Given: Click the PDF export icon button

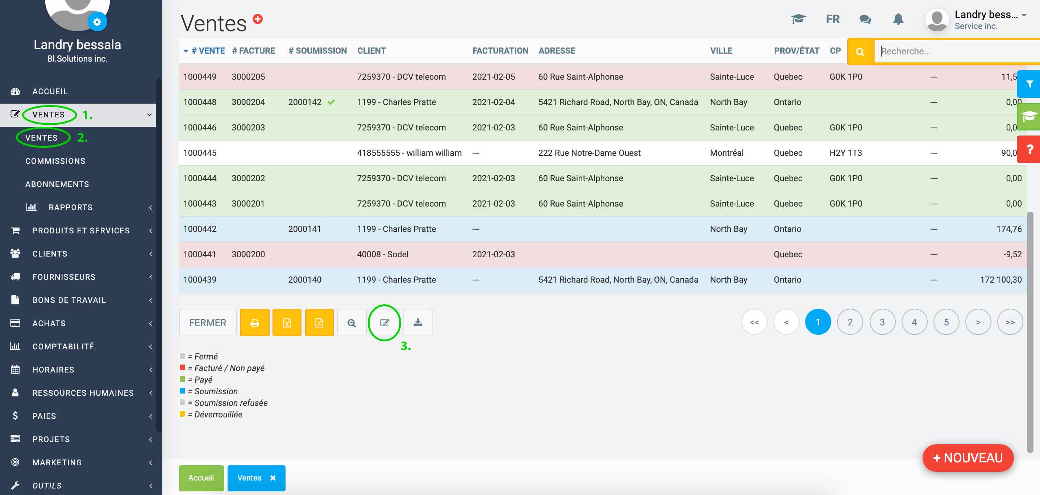Looking at the screenshot, I should [319, 323].
